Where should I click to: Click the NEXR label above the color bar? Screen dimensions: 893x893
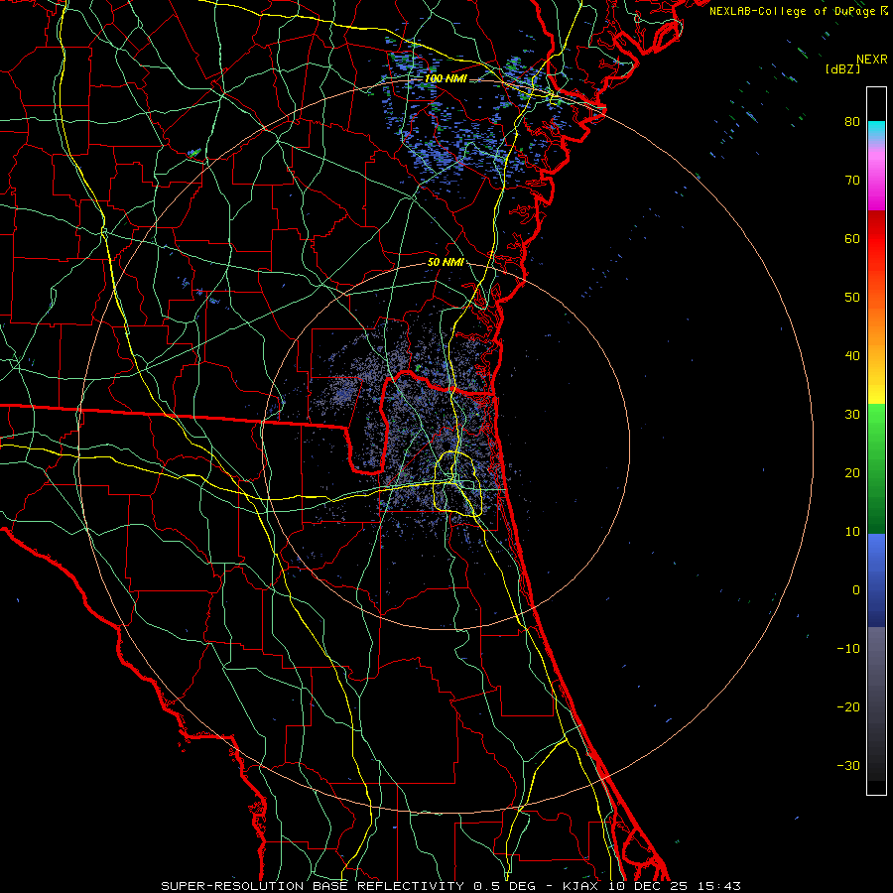click(871, 60)
